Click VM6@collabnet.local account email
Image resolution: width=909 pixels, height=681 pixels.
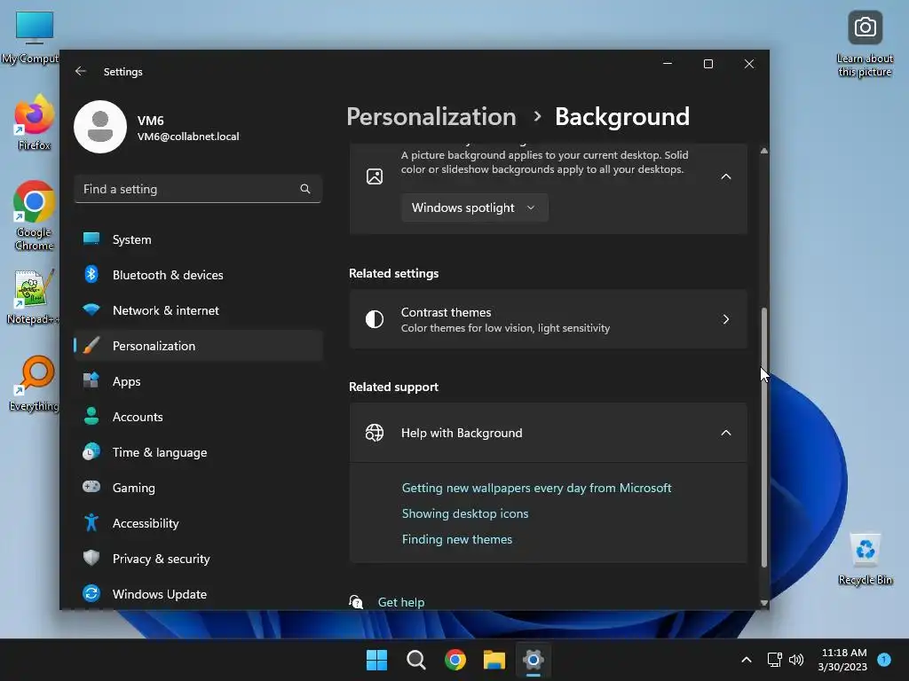[x=188, y=136]
